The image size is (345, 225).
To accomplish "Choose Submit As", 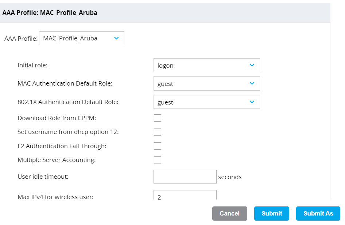I will point(318,213).
